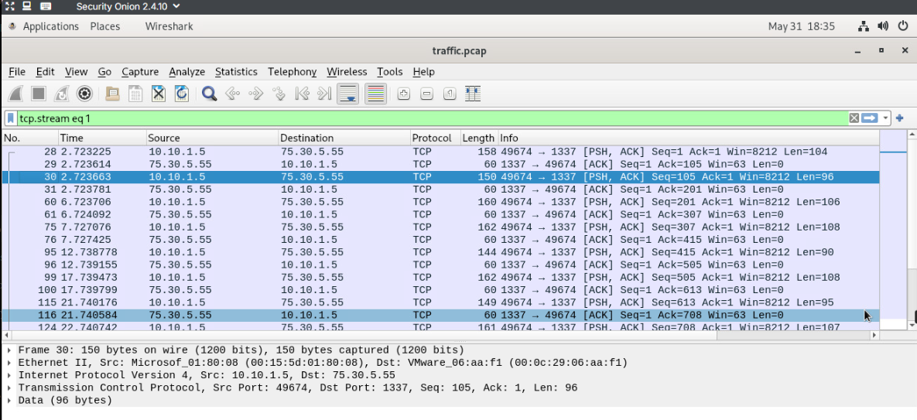Toggle auto-scroll during live capture
This screenshot has width=917, height=420.
pos(348,94)
